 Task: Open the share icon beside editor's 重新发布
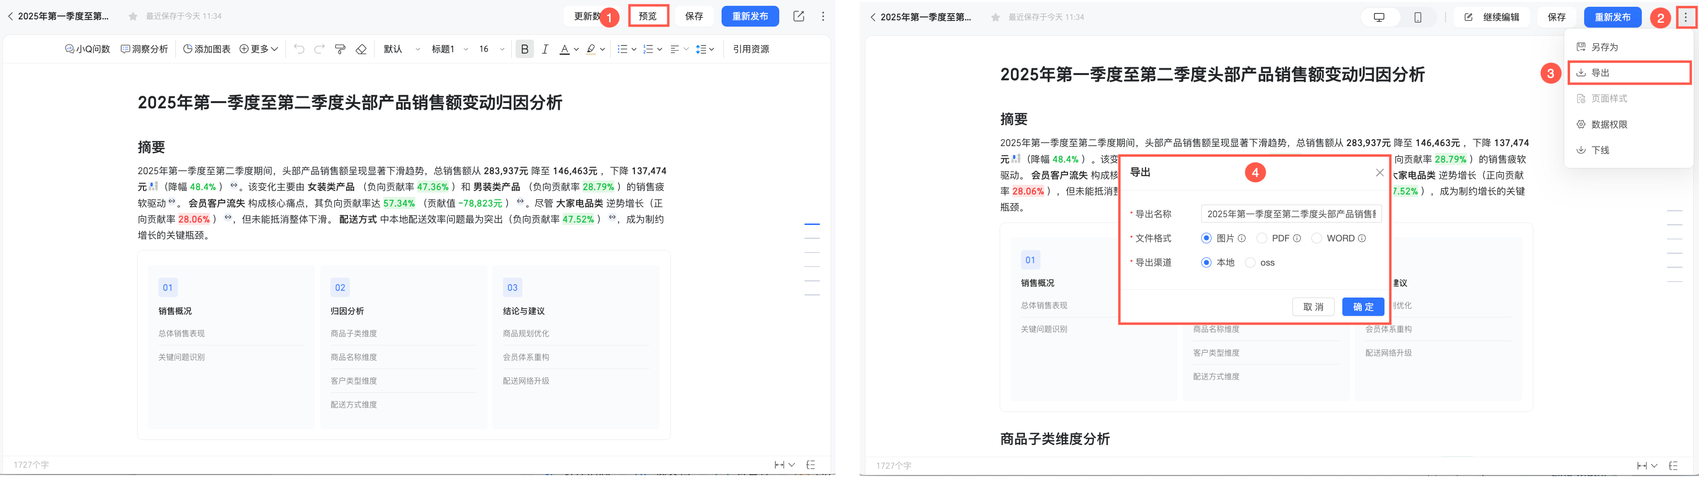coord(799,16)
